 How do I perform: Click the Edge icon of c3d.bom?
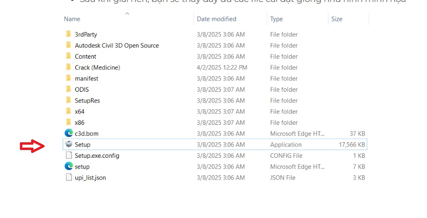click(68, 133)
